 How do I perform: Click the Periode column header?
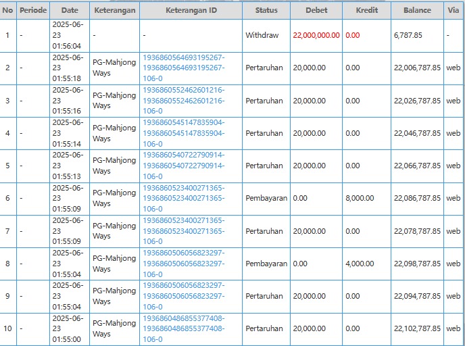tap(33, 10)
